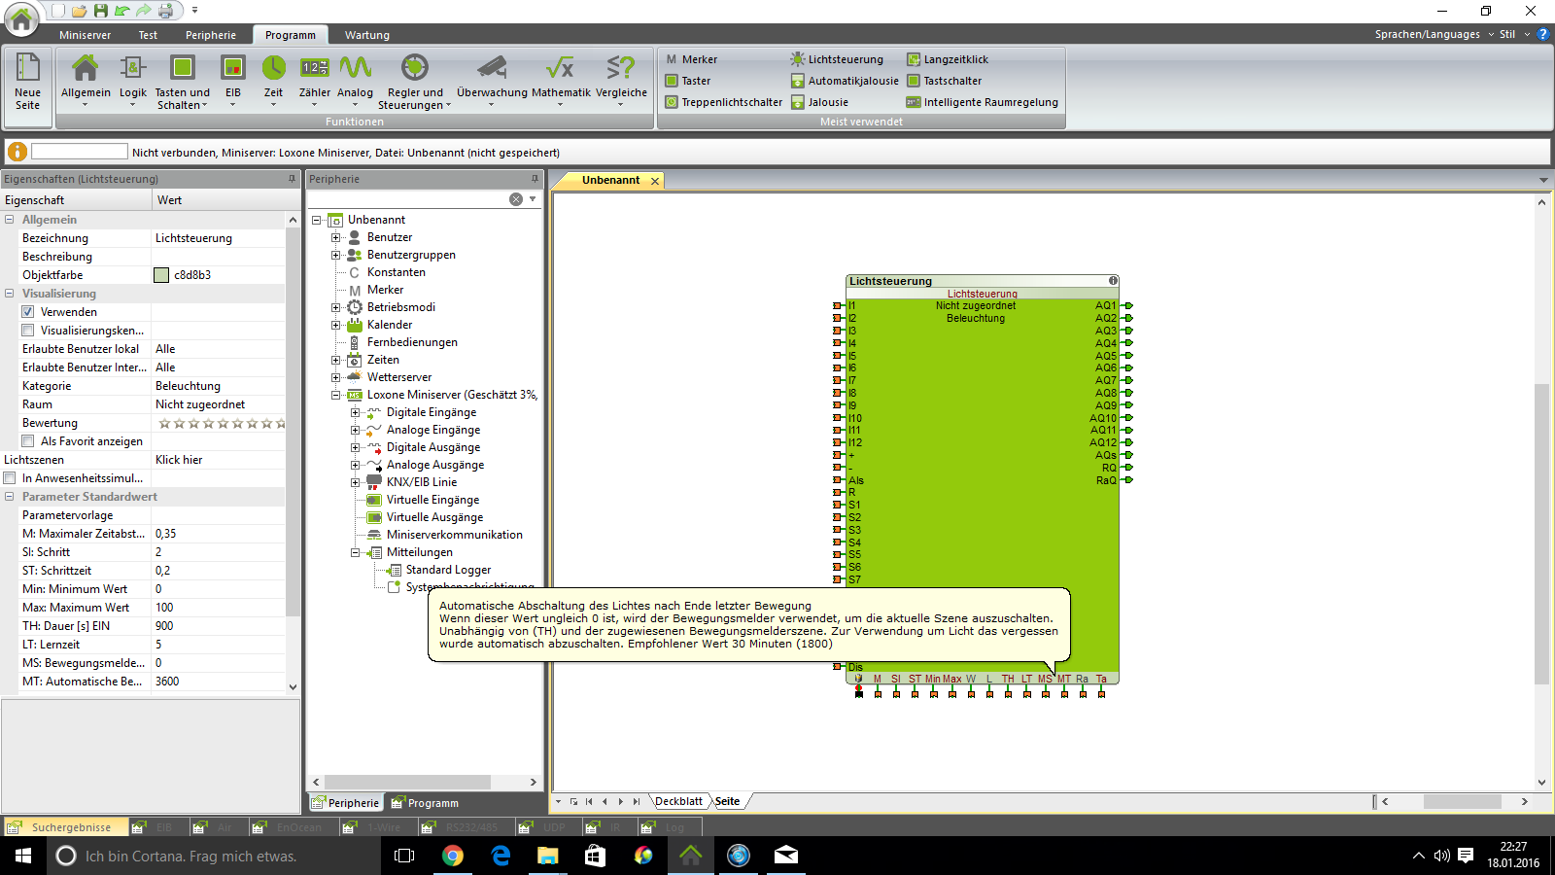Click the Logik function icon

pyautogui.click(x=133, y=70)
